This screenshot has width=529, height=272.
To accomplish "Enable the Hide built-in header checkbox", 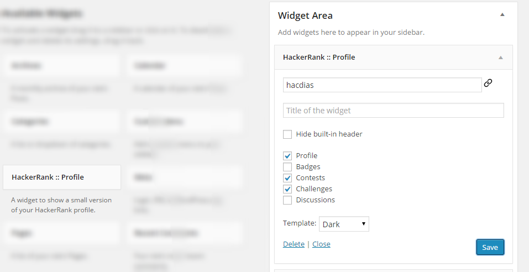I will 287,134.
